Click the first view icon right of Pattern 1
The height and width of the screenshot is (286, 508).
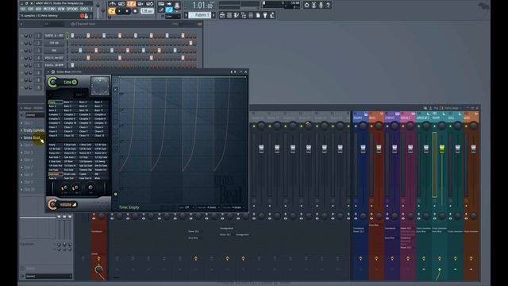tap(222, 15)
